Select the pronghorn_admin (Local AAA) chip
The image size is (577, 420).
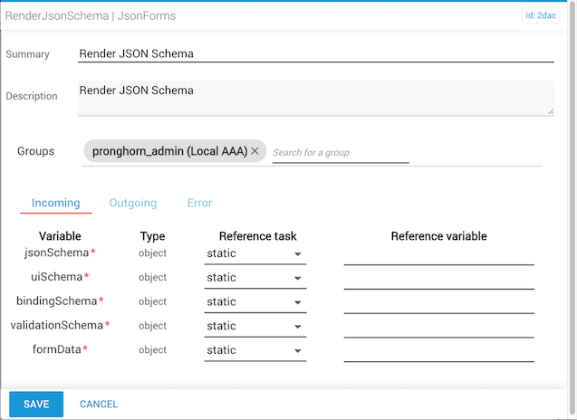[166, 151]
